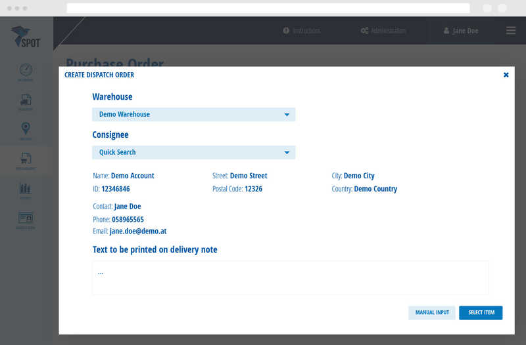Open Administration in the top bar
Screen dimensions: 526x345
point(383,31)
